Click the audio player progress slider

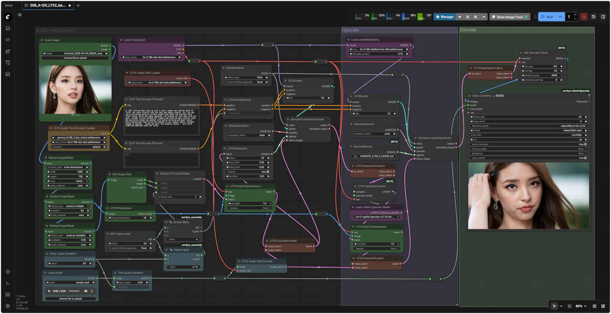(x=74, y=291)
